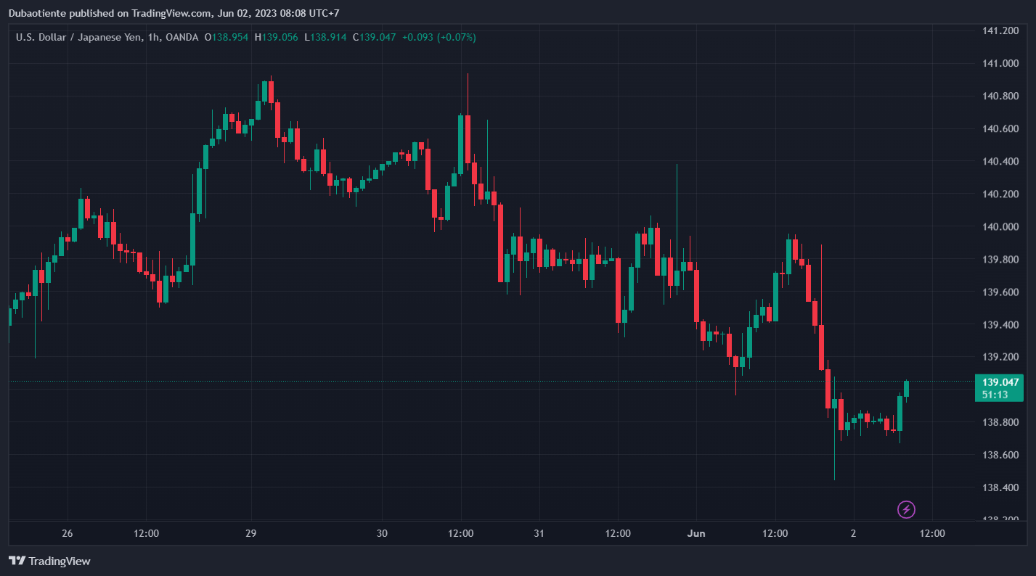Click the 51:13 candle countdown timer
Viewport: 1036px width, 576px height.
994,395
